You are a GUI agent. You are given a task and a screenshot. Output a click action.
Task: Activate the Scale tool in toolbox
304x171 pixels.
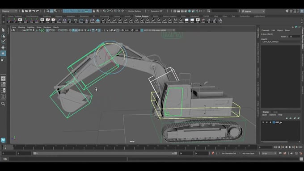point(3,60)
